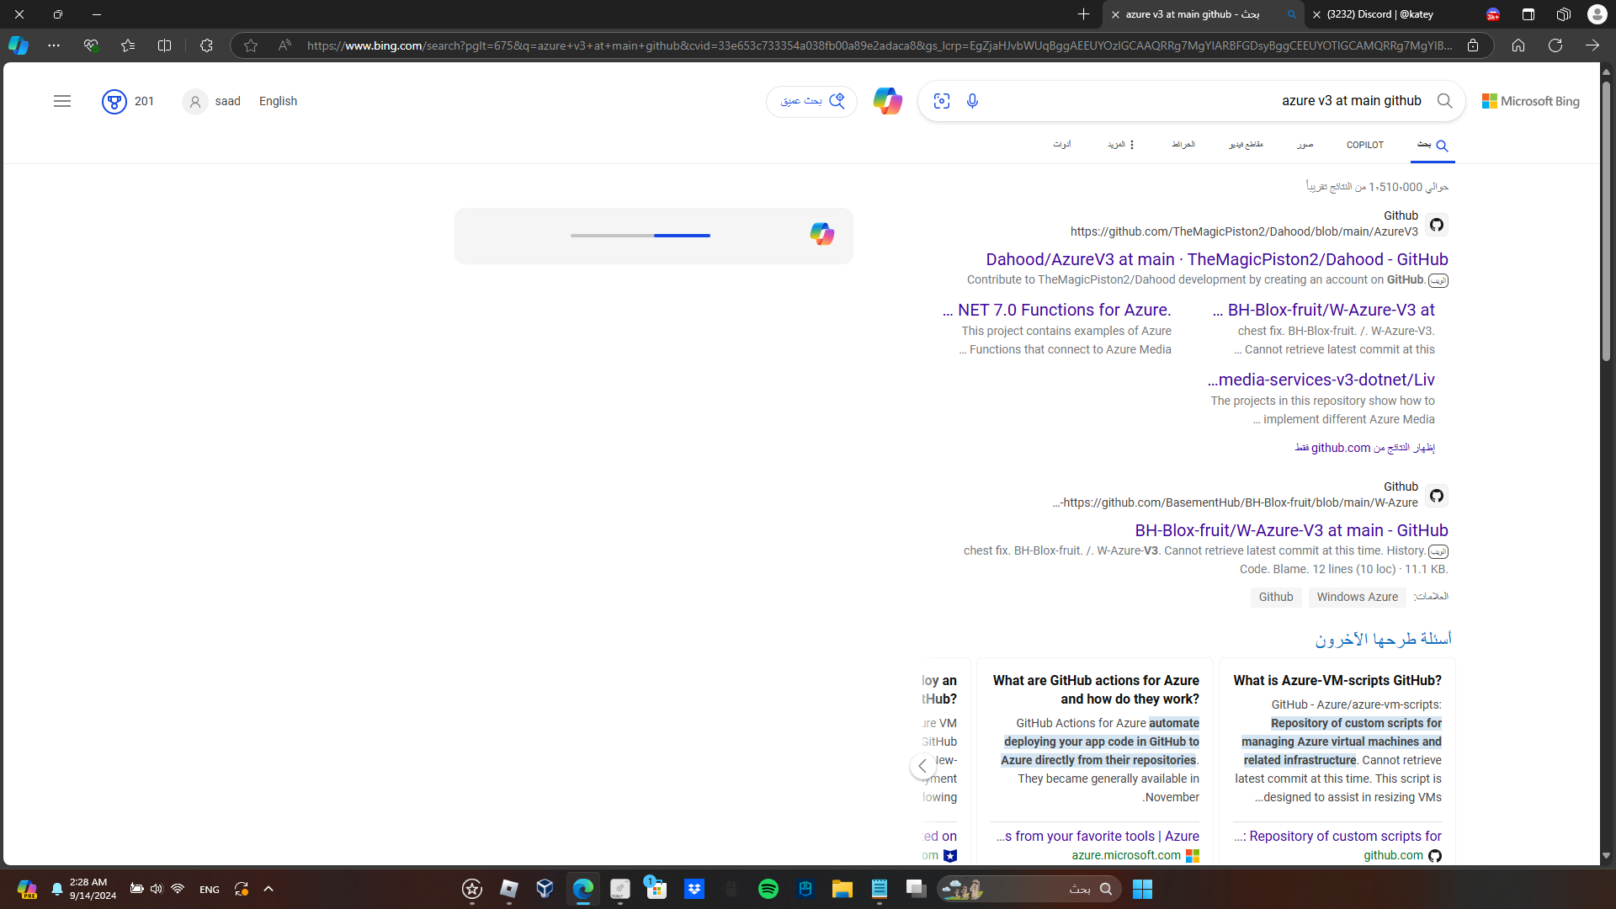Switch to مقاطع فيديو (Videos) tab
Screen dimensions: 1616x909
(x=1246, y=145)
